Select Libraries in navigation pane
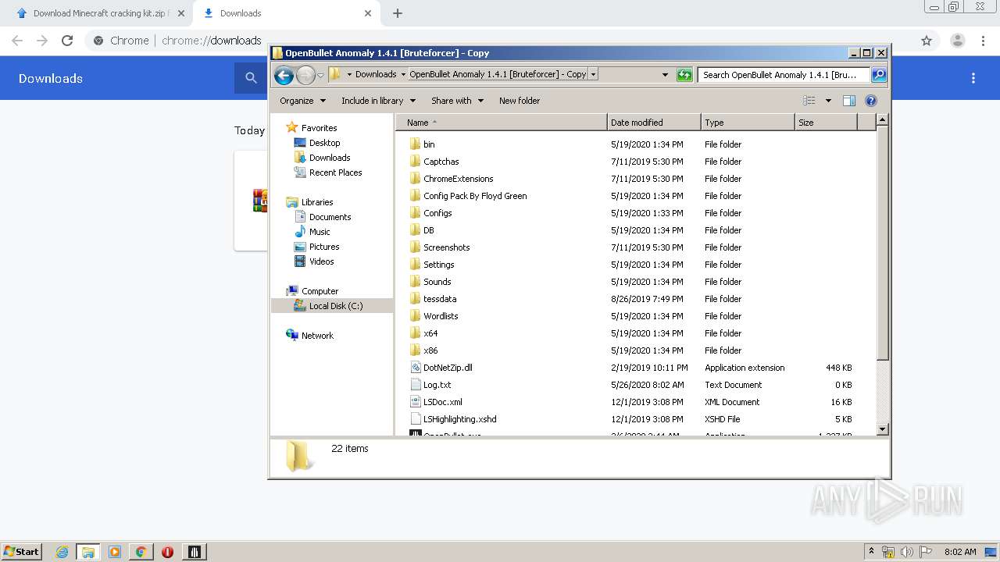Image resolution: width=1000 pixels, height=562 pixels. pyautogui.click(x=317, y=202)
